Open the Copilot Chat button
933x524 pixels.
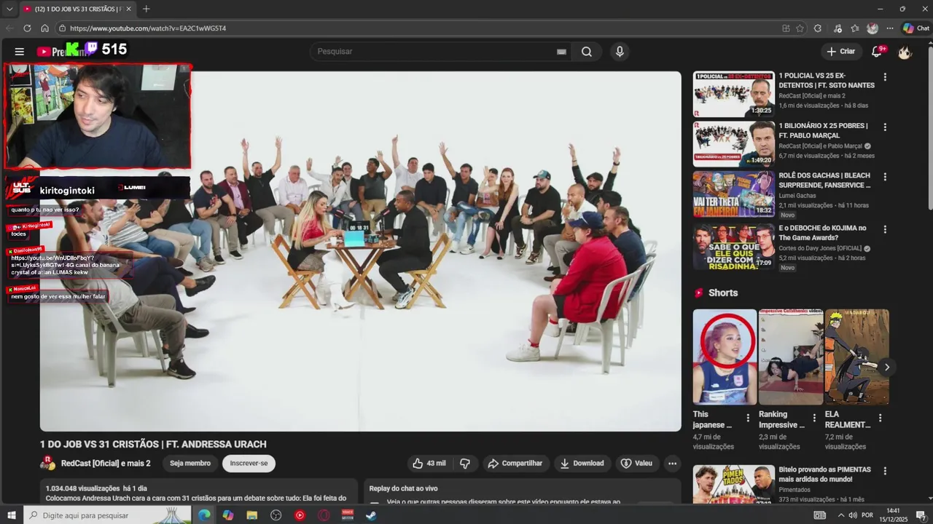pyautogui.click(x=916, y=28)
